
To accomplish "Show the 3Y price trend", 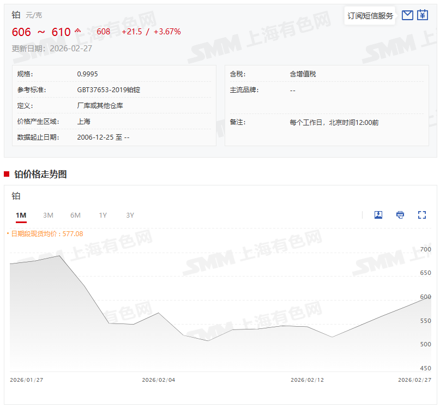I will [130, 215].
